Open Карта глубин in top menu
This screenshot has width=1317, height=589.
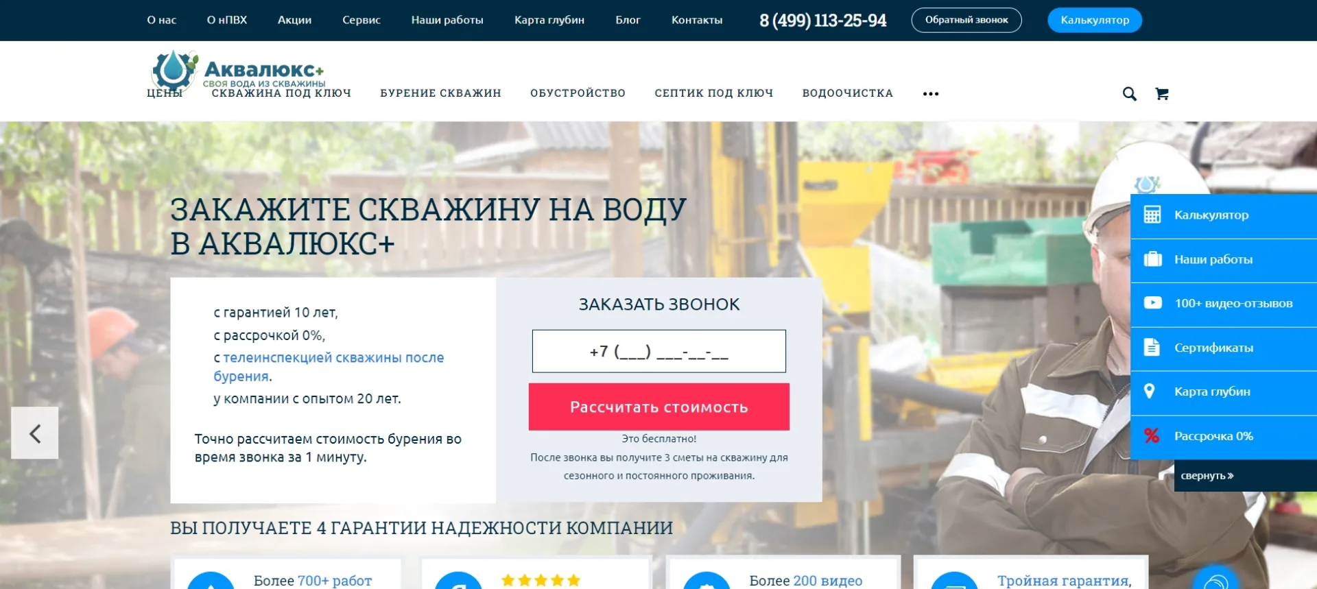point(549,20)
